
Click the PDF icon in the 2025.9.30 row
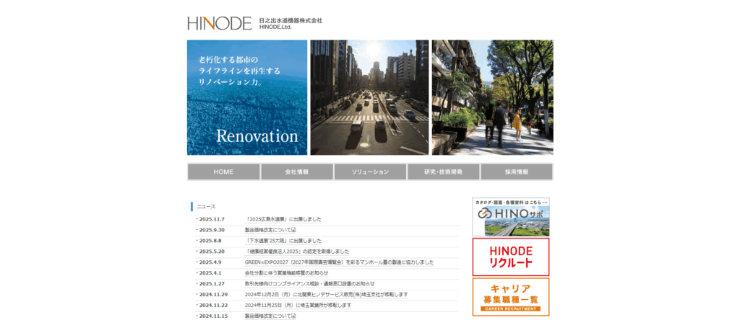293,230
